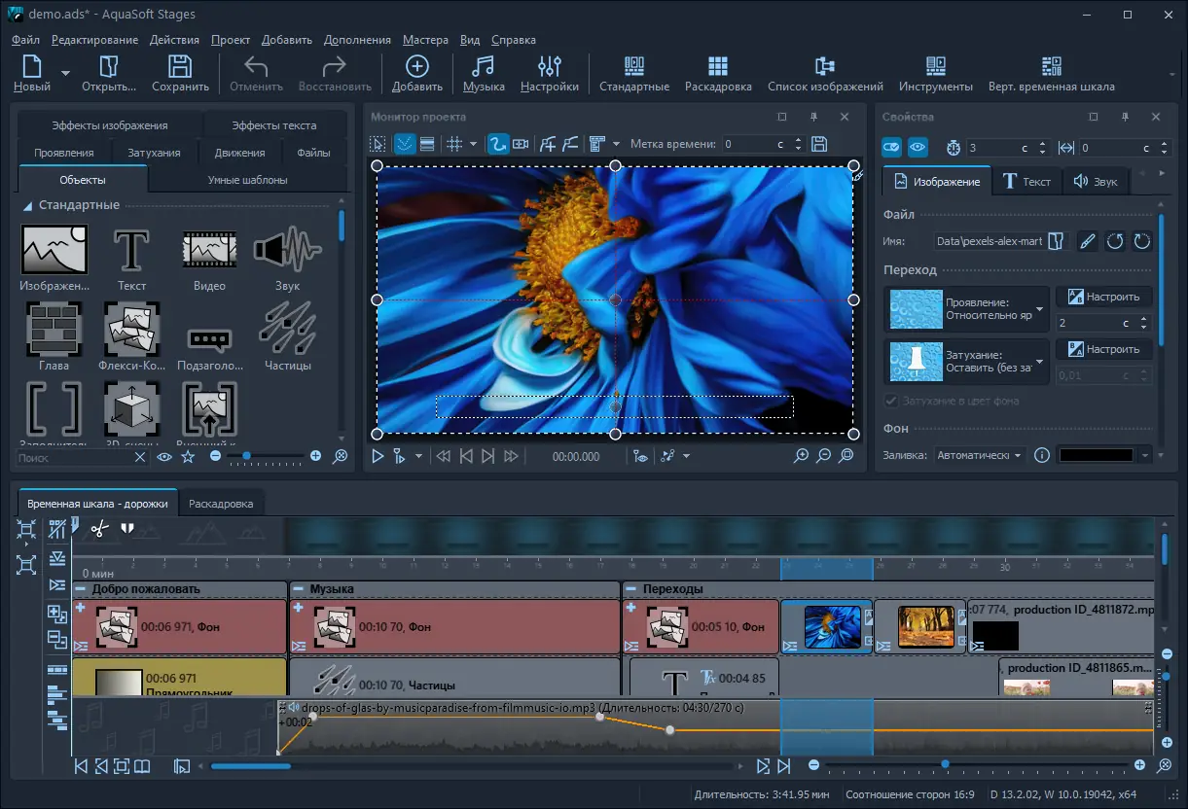1188x809 pixels.
Task: Expand the Проявление transition dropdown
Action: [x=1039, y=309]
